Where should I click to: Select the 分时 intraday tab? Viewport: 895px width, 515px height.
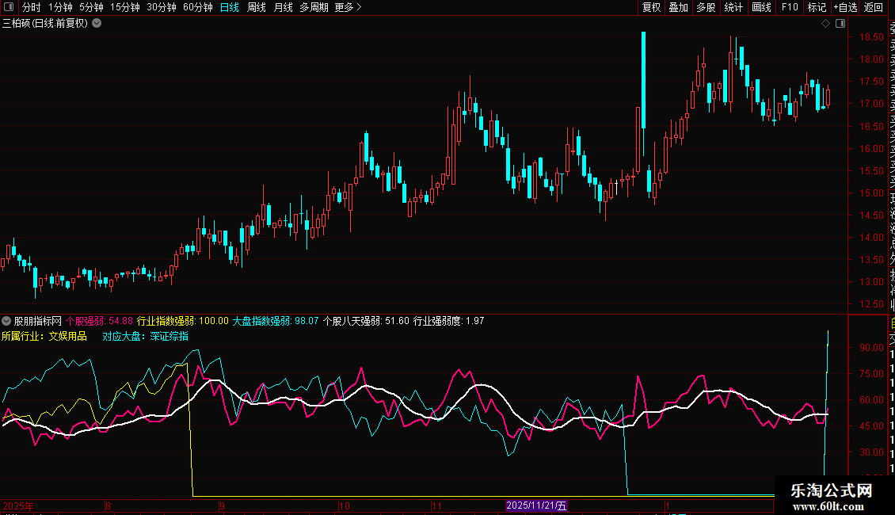(x=31, y=7)
